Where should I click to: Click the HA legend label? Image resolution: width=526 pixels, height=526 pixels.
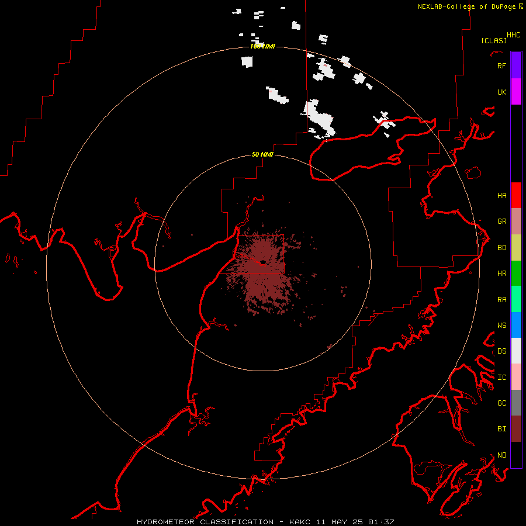(x=501, y=195)
